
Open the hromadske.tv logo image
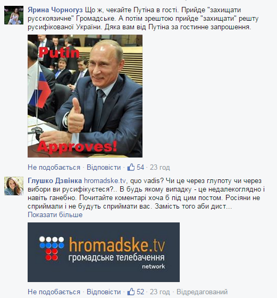(104, 252)
